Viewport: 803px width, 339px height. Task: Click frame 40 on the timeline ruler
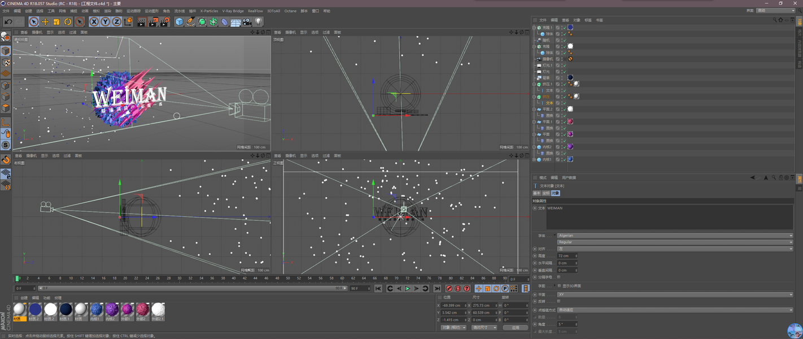click(234, 278)
